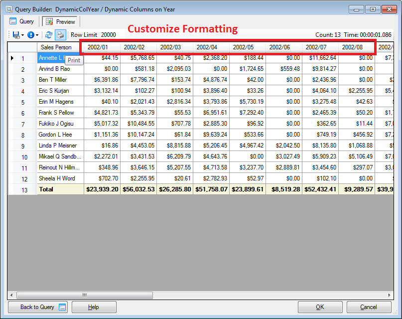
Task: Click the scroll right arrow
Action: [390, 295]
